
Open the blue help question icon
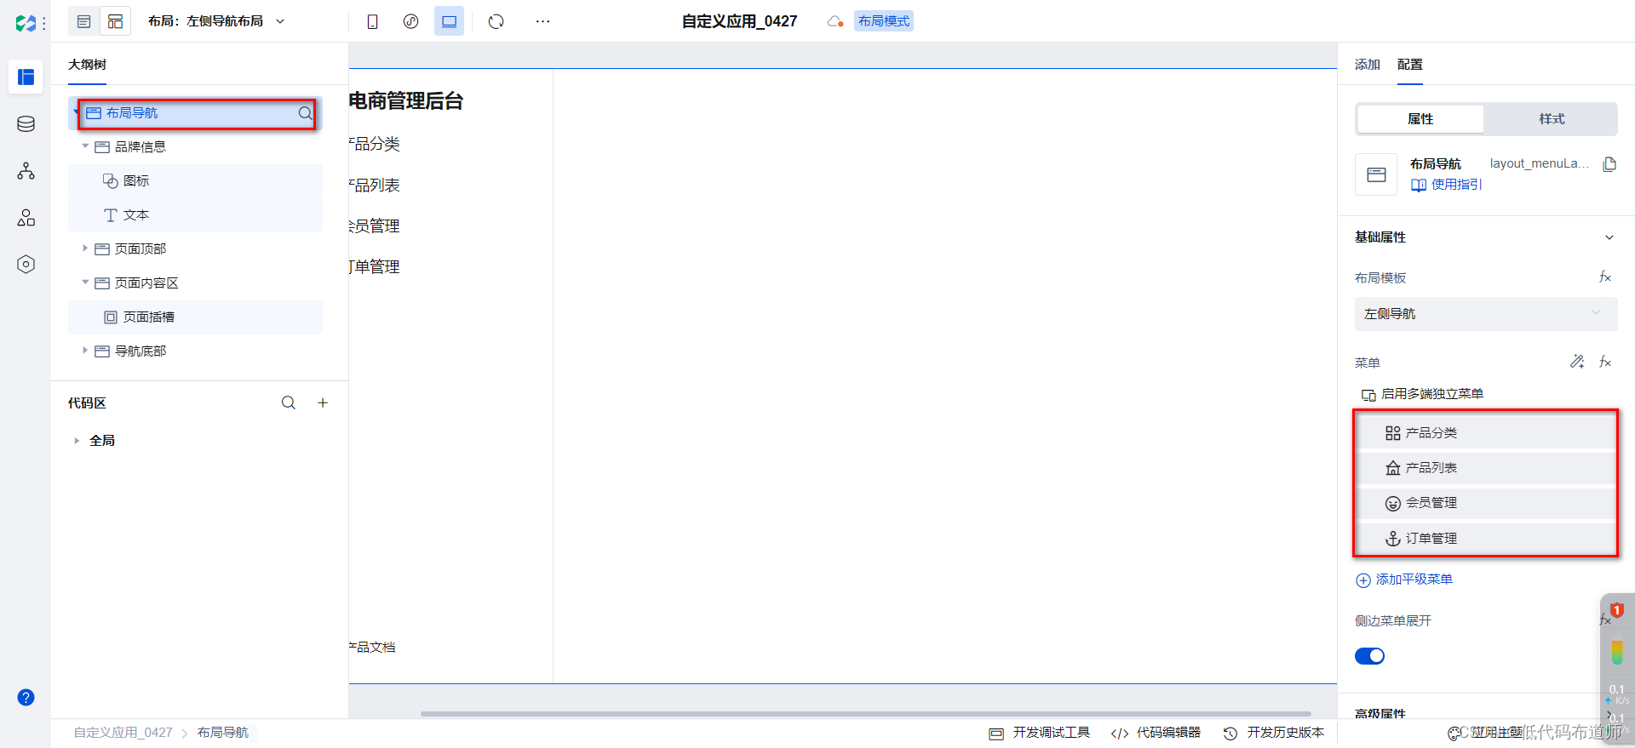(x=26, y=698)
